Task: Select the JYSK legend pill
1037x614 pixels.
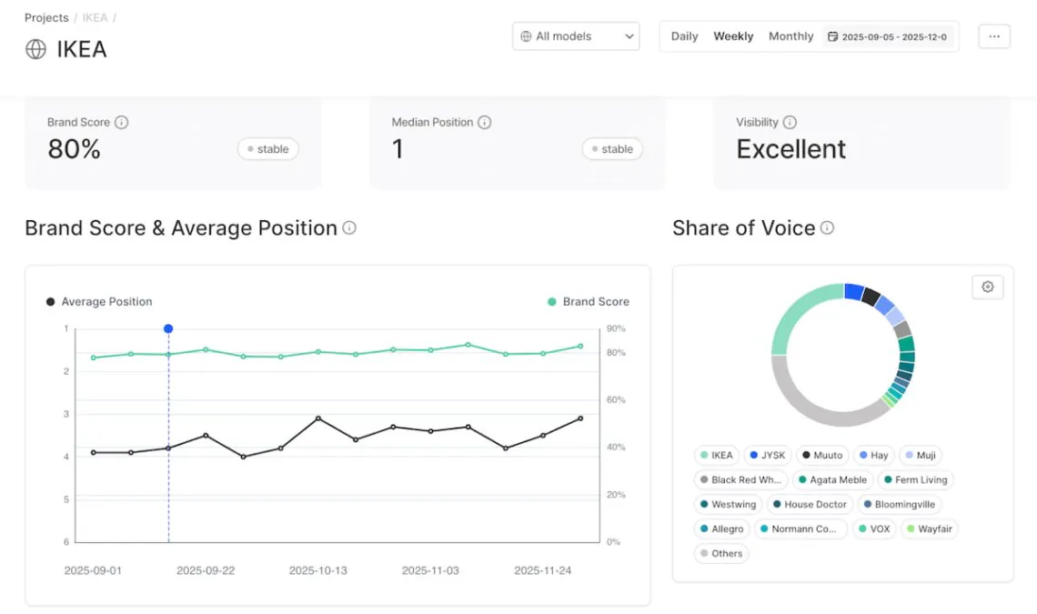Action: pos(767,455)
